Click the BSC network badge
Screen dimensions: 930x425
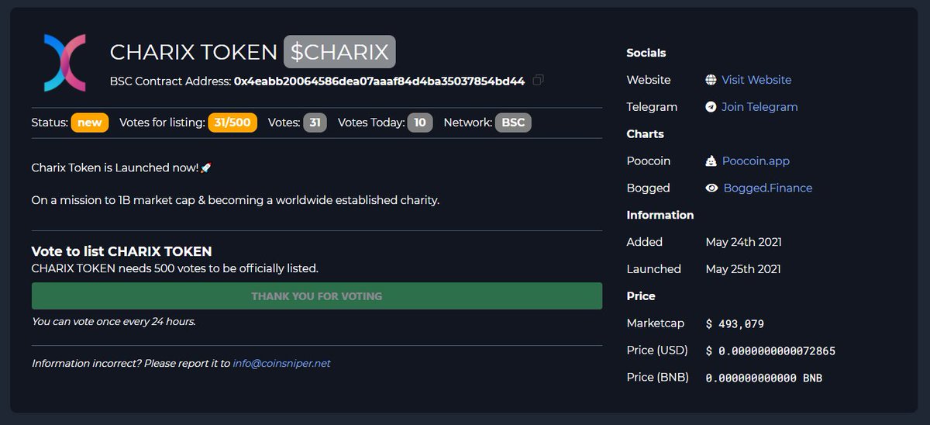[513, 123]
